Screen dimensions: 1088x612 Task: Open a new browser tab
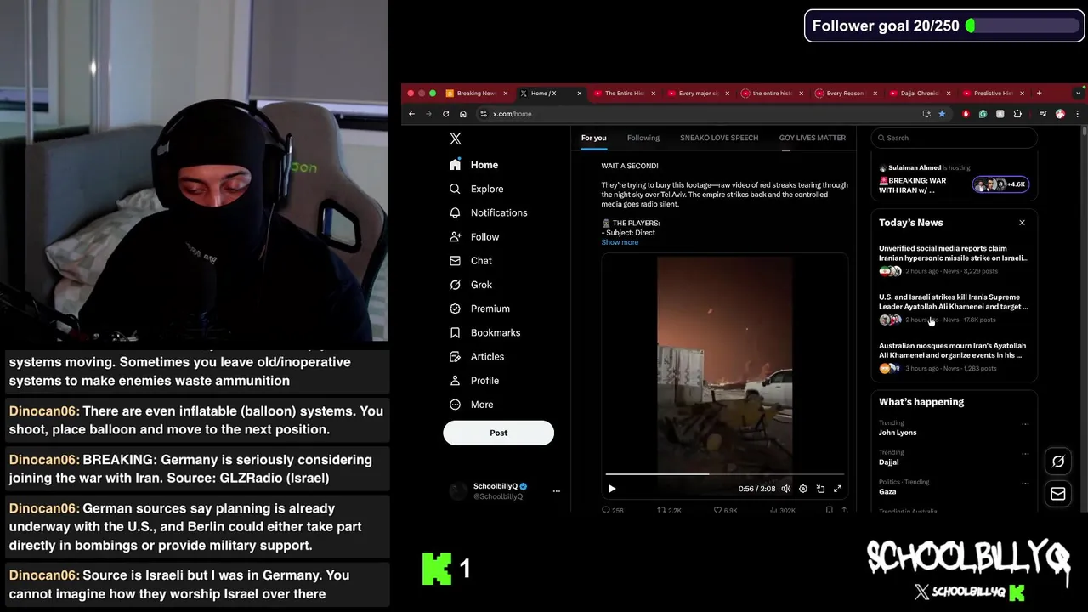coord(1039,93)
